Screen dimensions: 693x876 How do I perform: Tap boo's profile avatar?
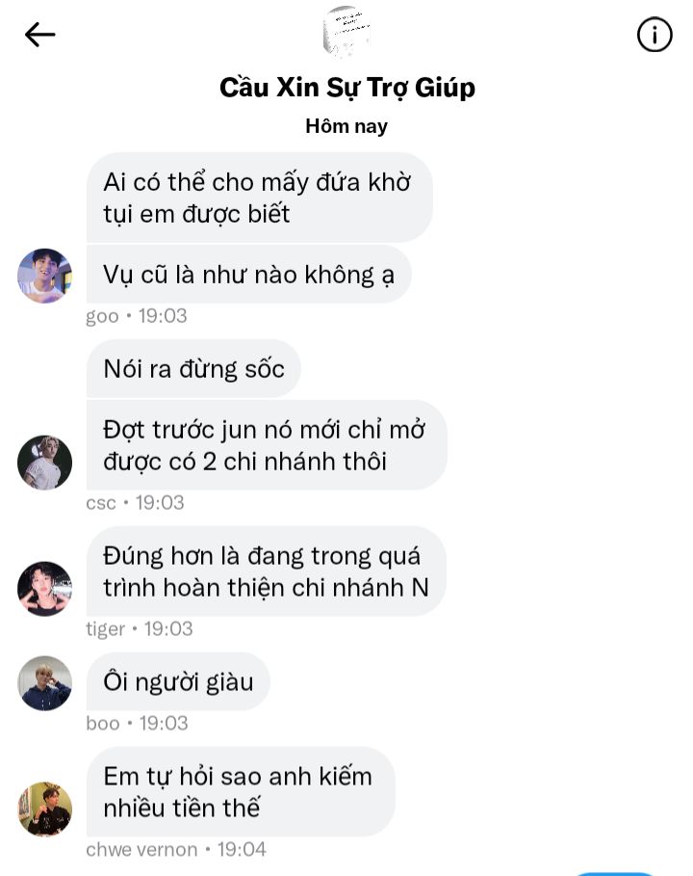point(44,682)
